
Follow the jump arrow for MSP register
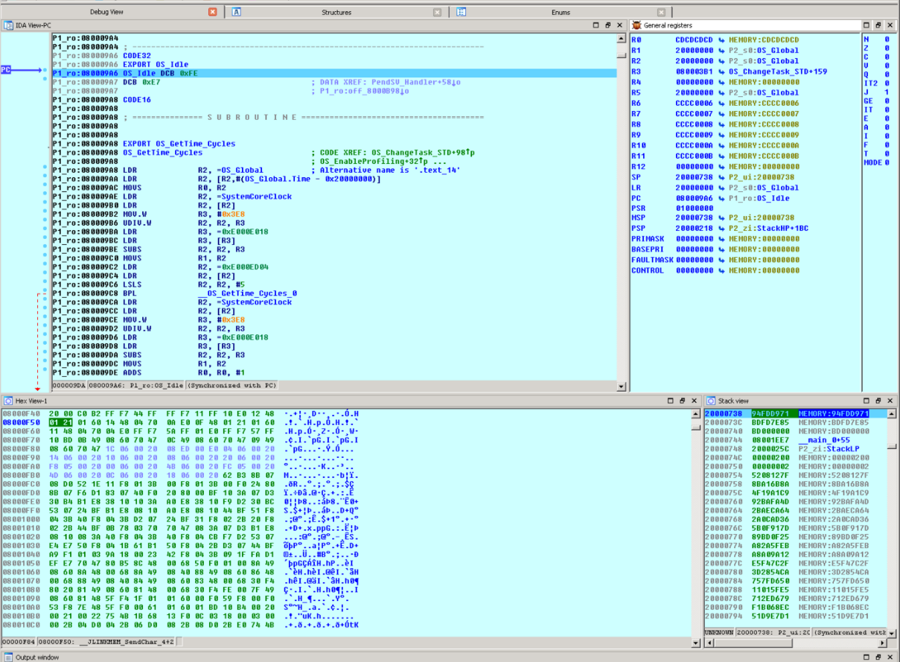[723, 218]
